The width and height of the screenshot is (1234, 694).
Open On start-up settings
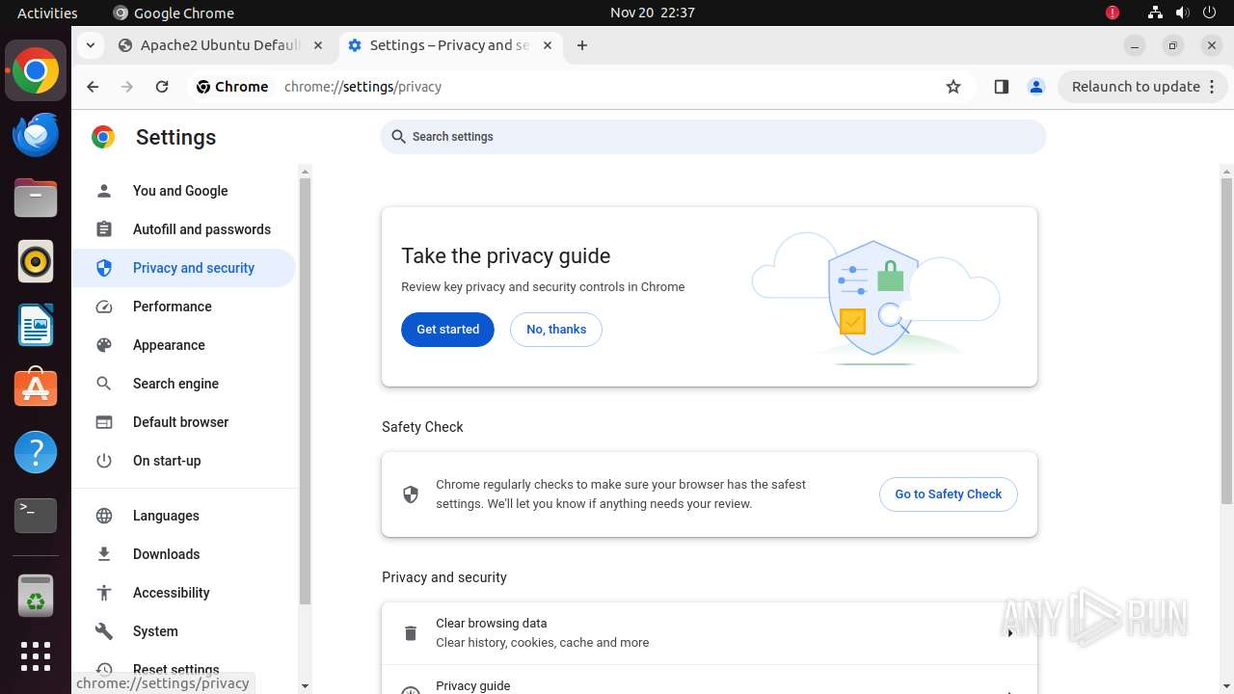pyautogui.click(x=183, y=461)
